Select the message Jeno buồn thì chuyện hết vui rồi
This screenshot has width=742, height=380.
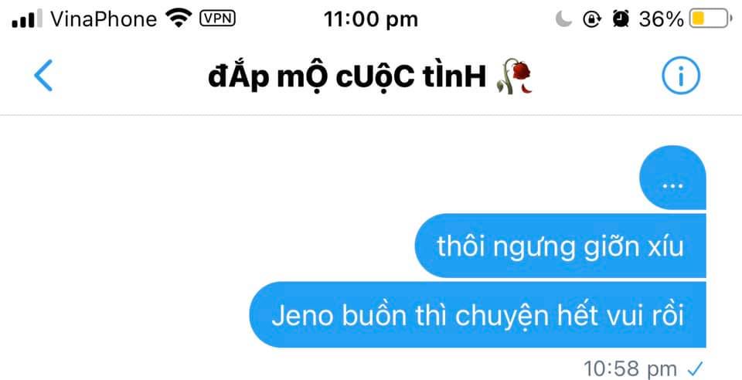tap(478, 315)
